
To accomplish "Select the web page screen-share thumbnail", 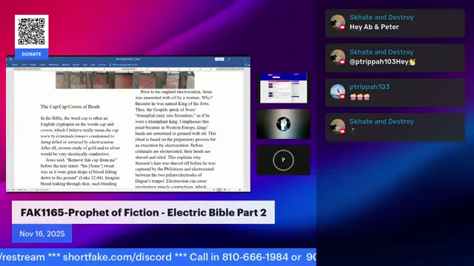I will point(283,88).
